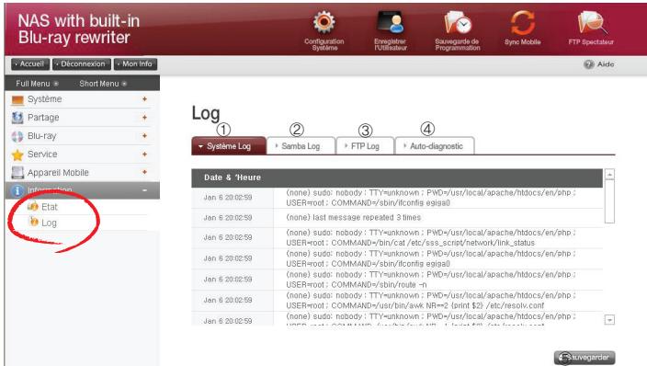
Task: Click the log list scroll down arrow
Action: coord(609,320)
